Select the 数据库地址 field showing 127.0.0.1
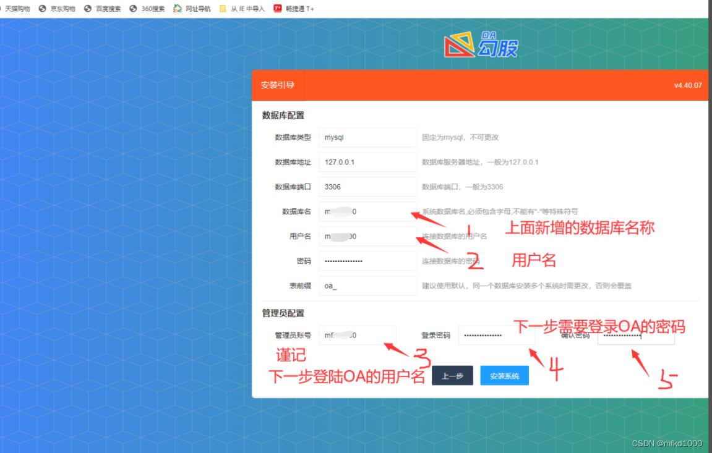The image size is (712, 453). [367, 162]
